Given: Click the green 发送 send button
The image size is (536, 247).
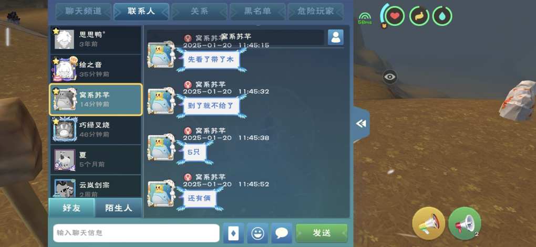Looking at the screenshot, I should tap(322, 233).
